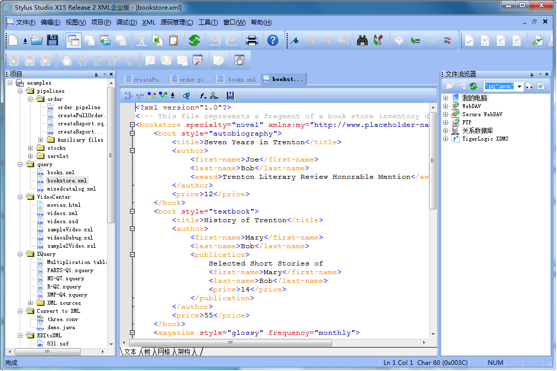The width and height of the screenshot is (557, 371).
Task: Select bookstore.xml in the project tree
Action: click(x=67, y=180)
